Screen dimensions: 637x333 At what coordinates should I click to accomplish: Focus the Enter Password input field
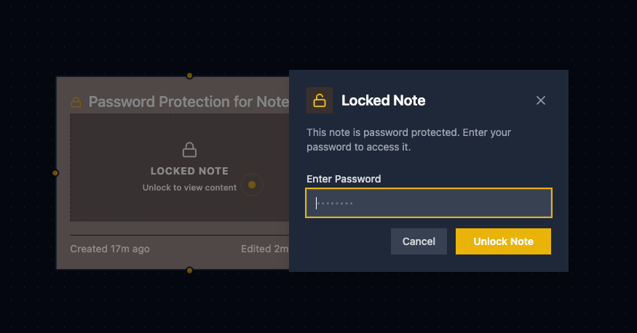tap(429, 203)
